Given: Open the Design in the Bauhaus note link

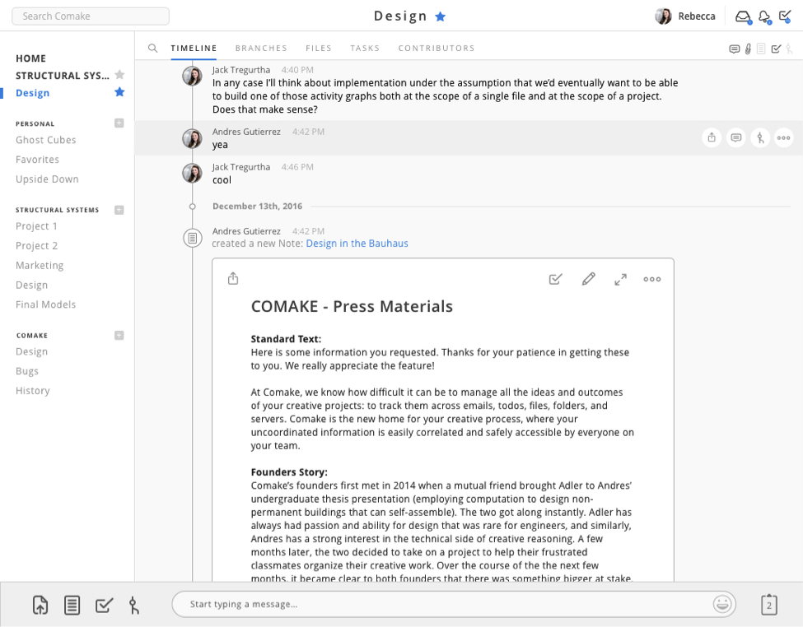Looking at the screenshot, I should (x=357, y=244).
